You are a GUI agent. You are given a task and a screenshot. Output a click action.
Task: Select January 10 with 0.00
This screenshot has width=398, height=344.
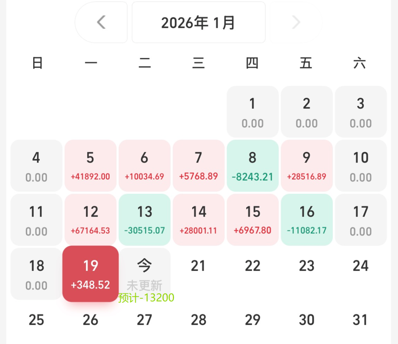(361, 166)
